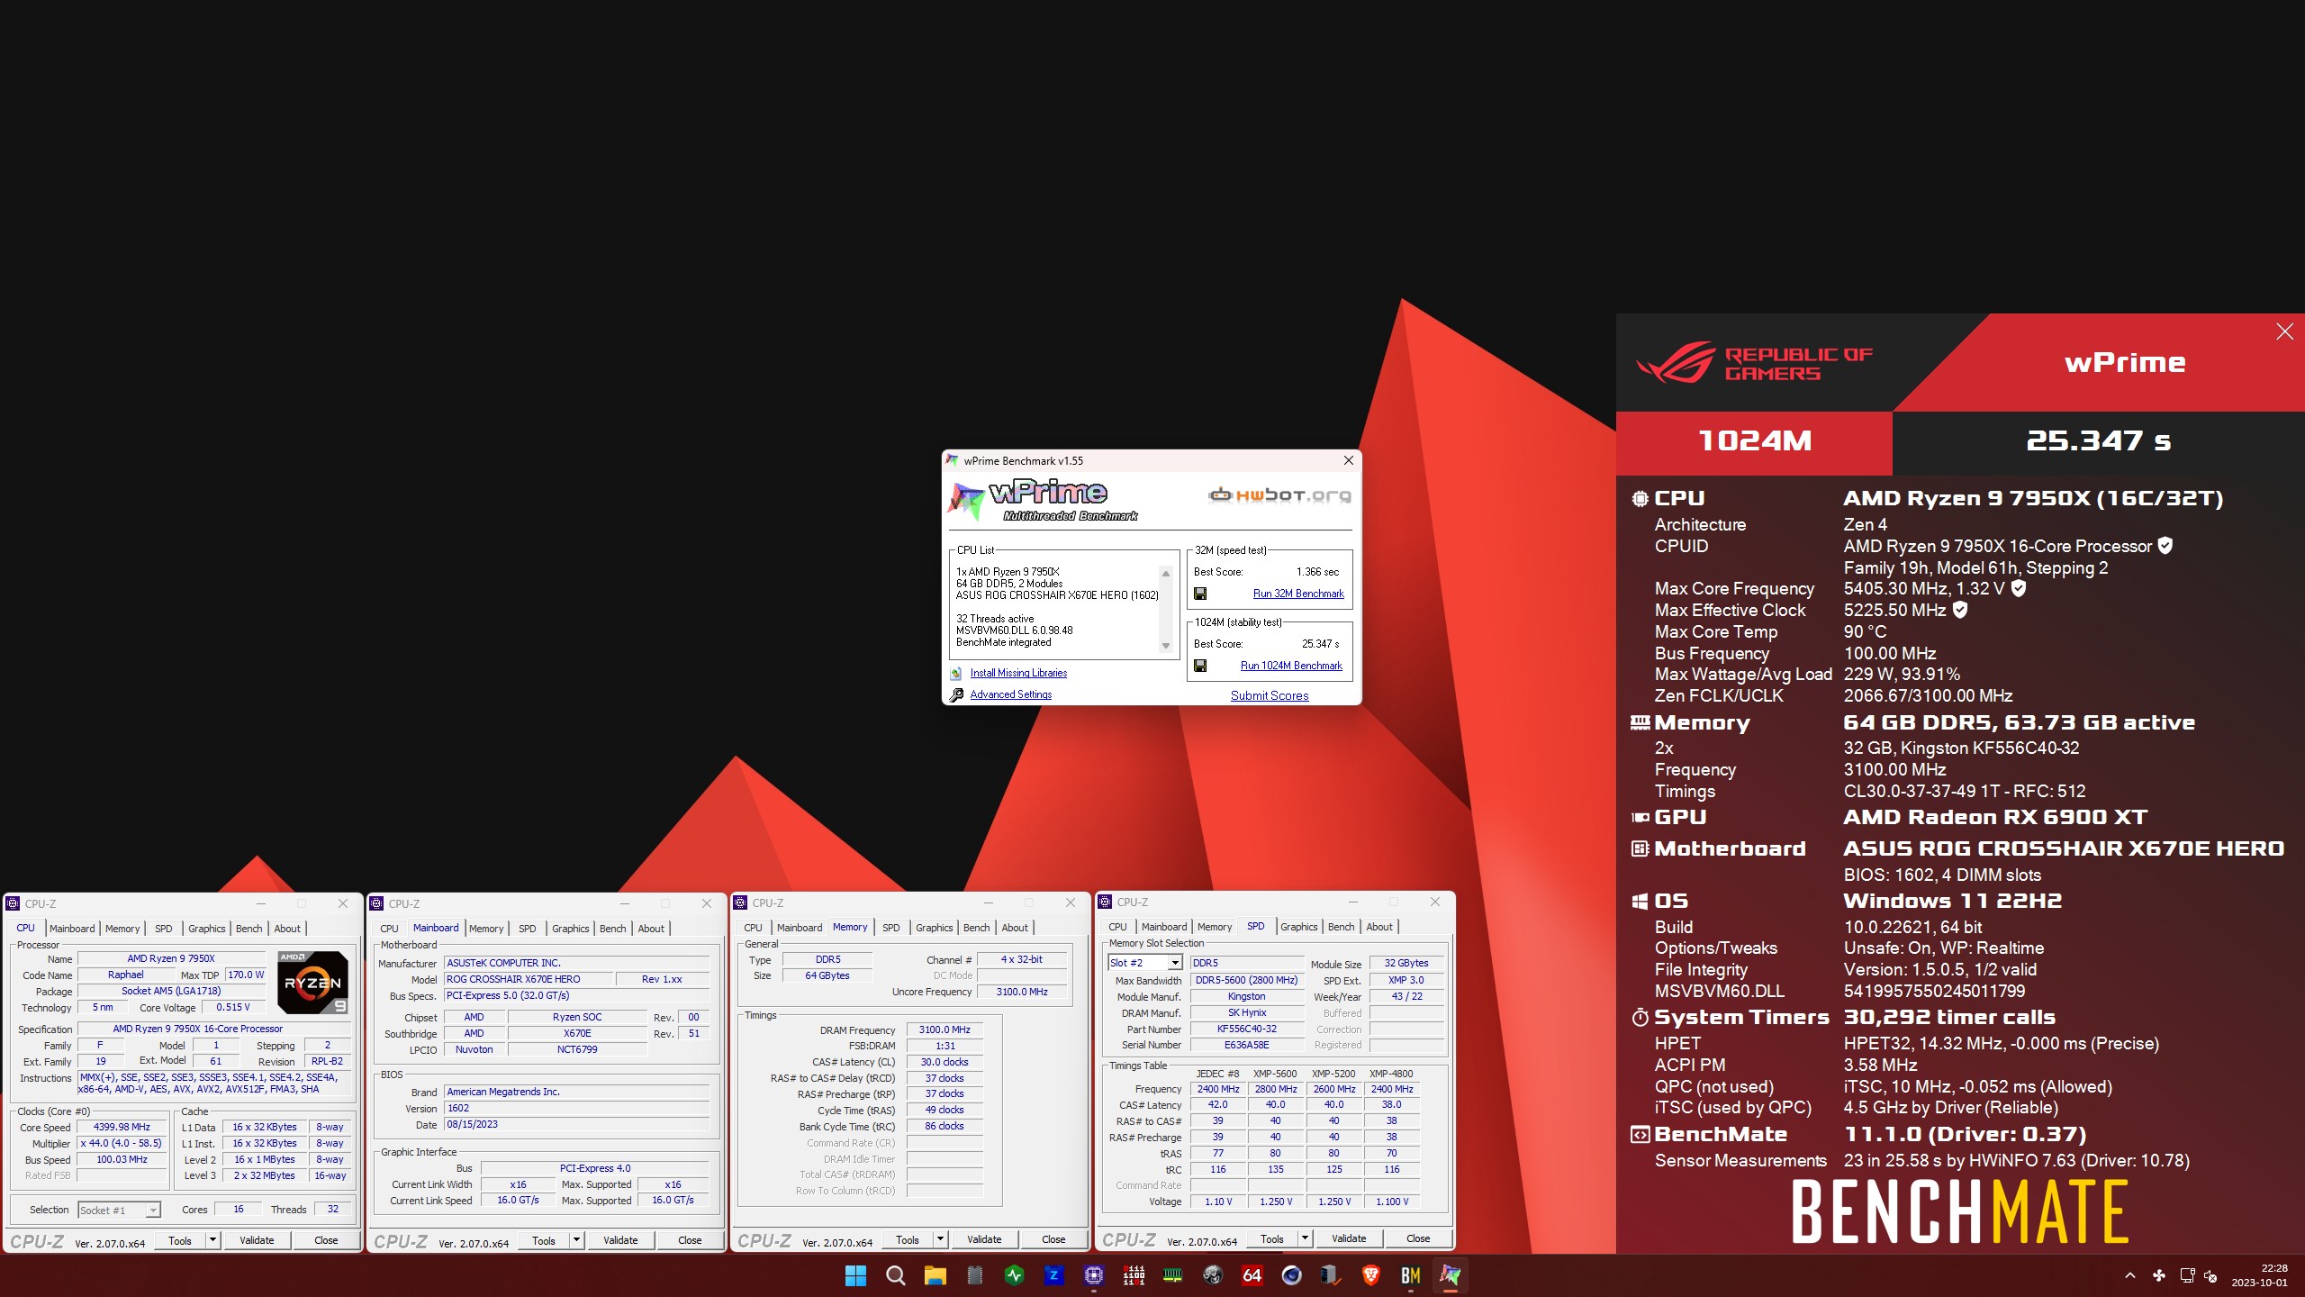The height and width of the screenshot is (1297, 2305).
Task: Open File Explorer from taskbar
Action: (x=935, y=1275)
